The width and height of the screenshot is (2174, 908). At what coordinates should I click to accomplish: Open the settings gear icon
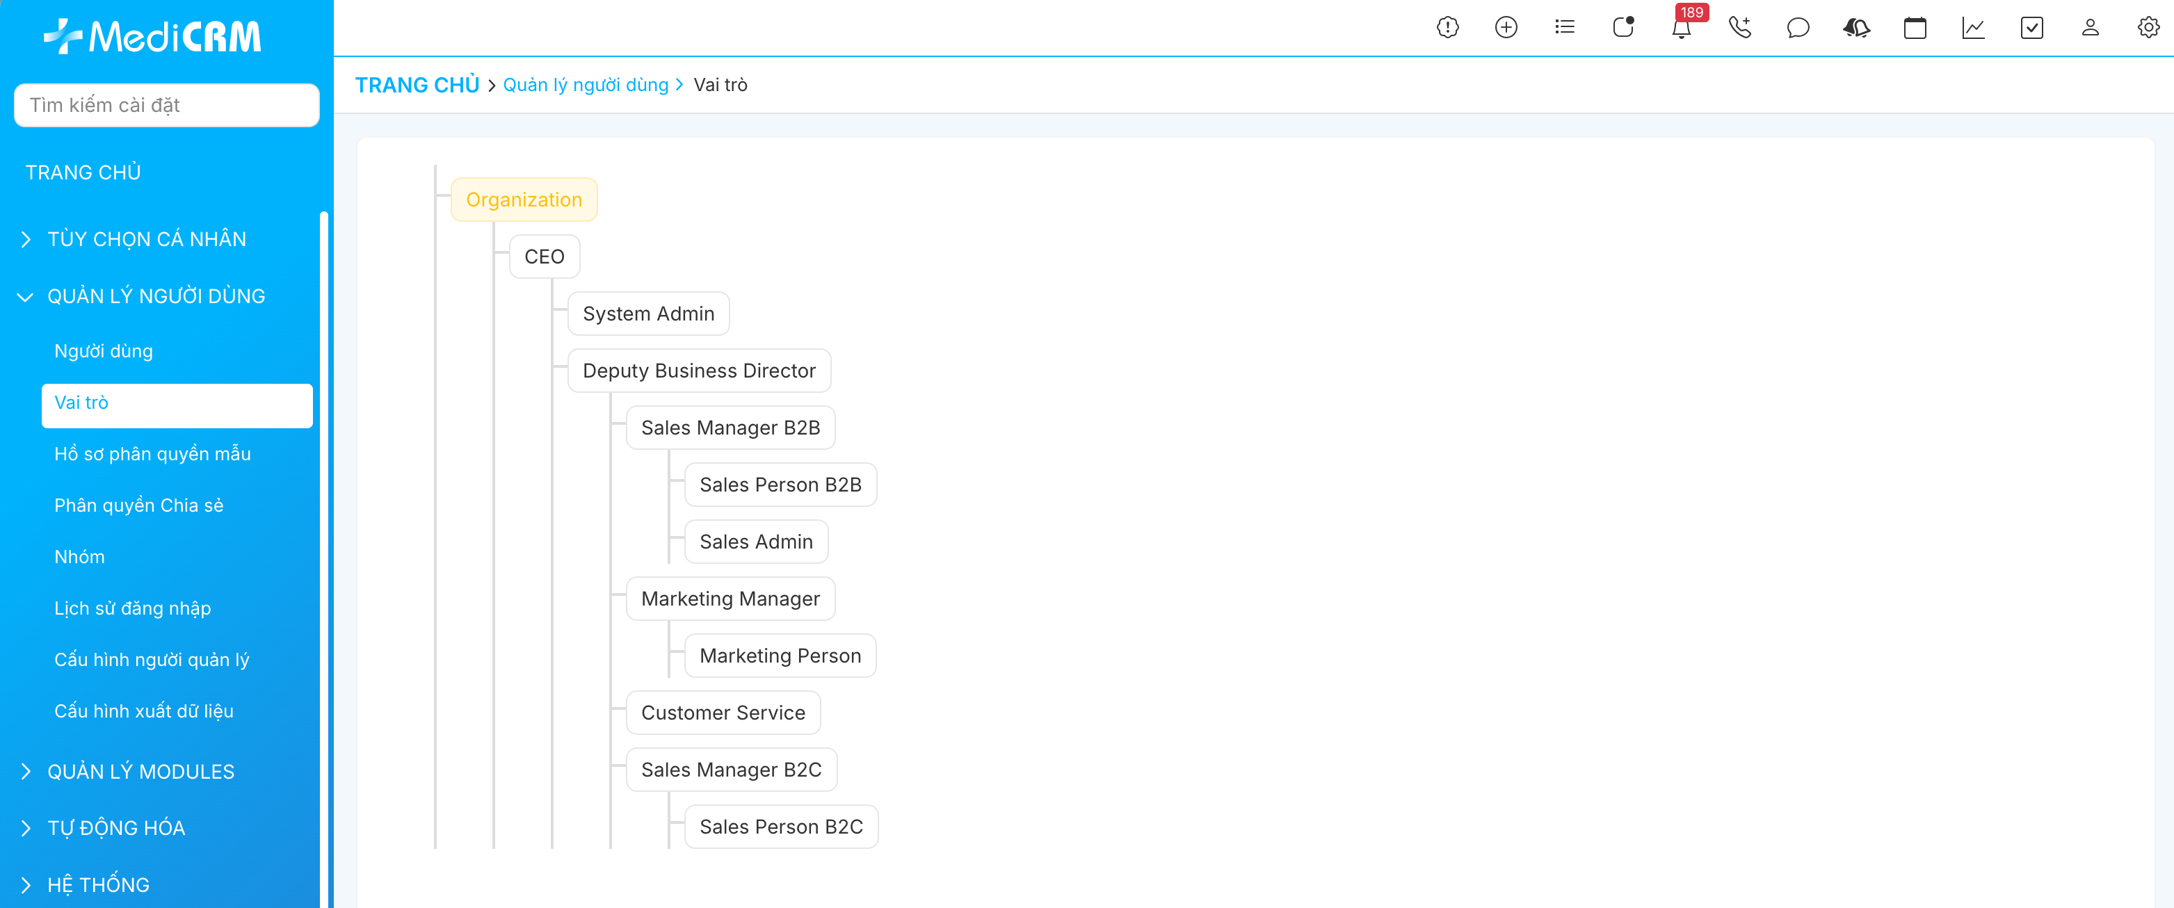(2148, 28)
